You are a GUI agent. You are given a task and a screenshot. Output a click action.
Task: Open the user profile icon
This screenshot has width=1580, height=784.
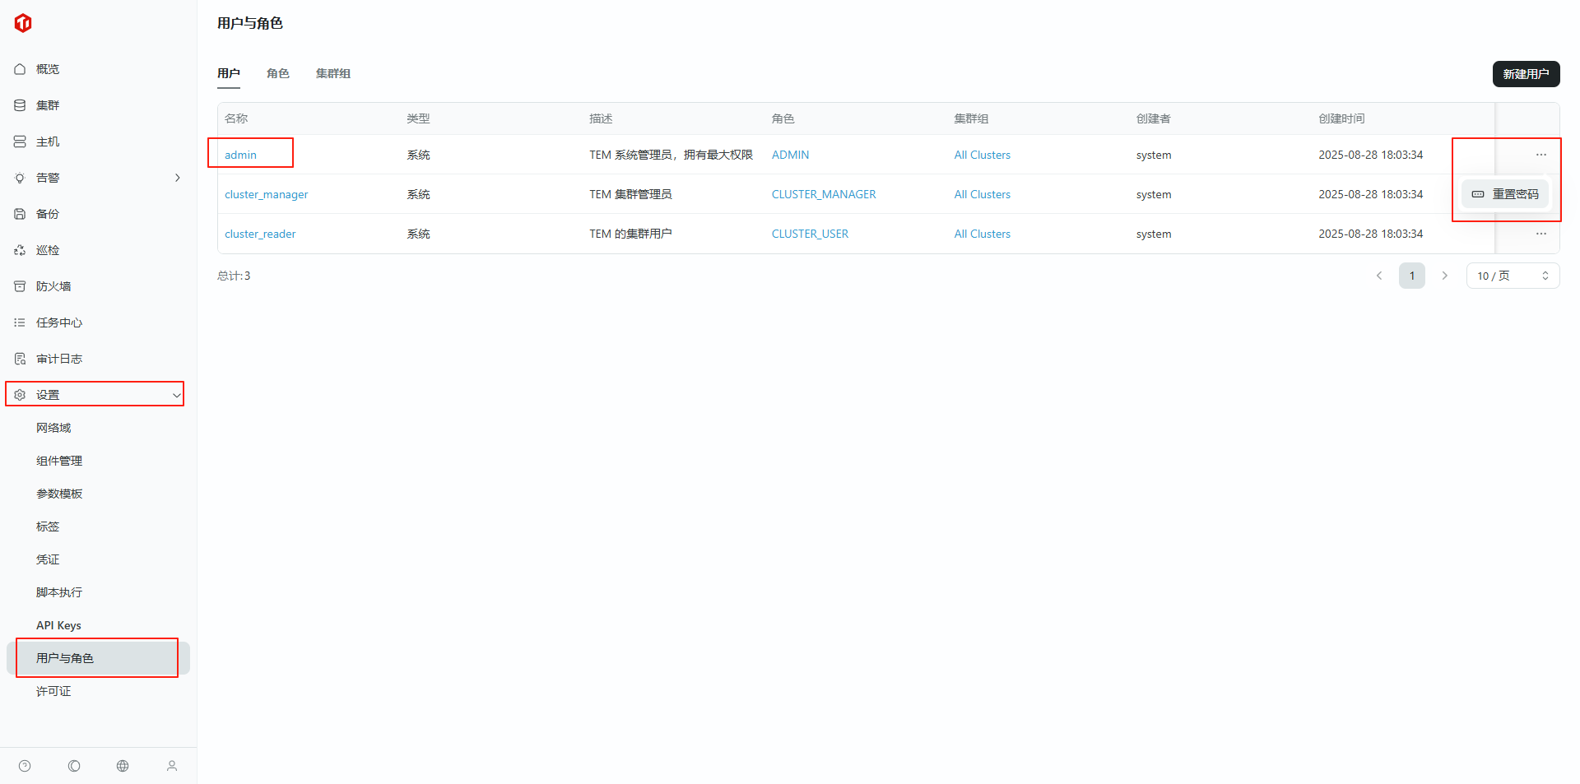172,766
